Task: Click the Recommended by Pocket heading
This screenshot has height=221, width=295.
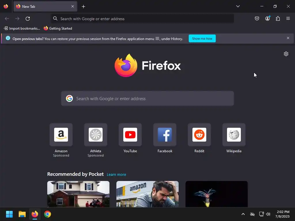Action: (x=75, y=174)
